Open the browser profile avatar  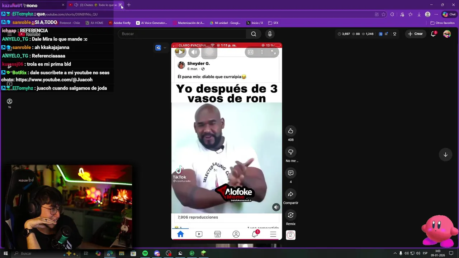tap(427, 14)
